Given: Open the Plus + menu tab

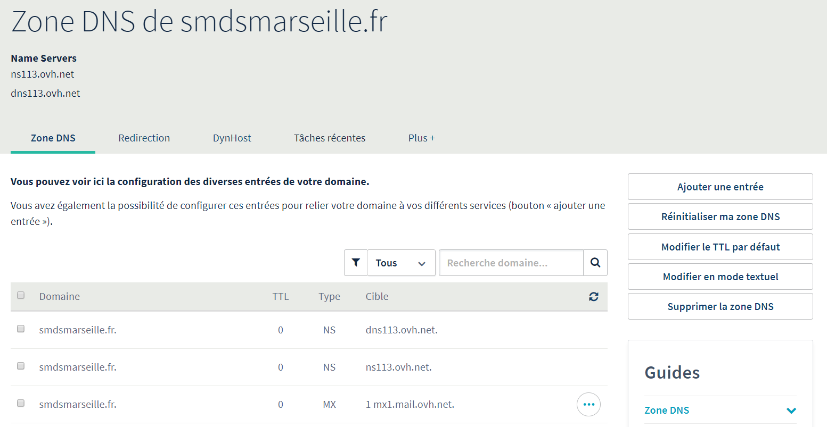Looking at the screenshot, I should click(x=421, y=138).
